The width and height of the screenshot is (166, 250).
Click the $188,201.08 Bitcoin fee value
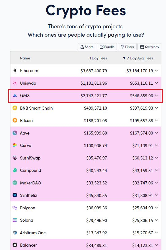coord(95,121)
